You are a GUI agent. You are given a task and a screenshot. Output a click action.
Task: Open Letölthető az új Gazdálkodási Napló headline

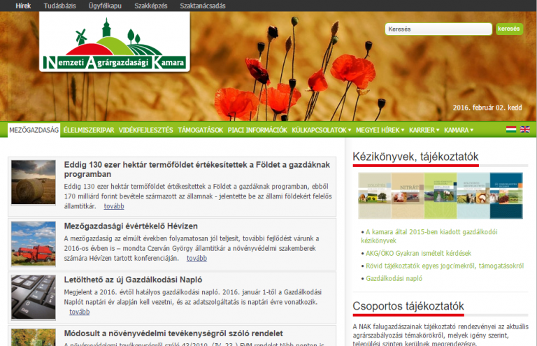[x=134, y=280]
